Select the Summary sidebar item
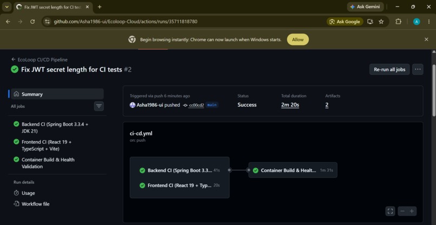The height and width of the screenshot is (225, 436). (x=57, y=94)
